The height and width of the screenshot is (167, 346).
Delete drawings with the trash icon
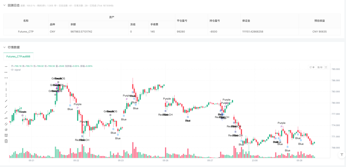(6, 141)
